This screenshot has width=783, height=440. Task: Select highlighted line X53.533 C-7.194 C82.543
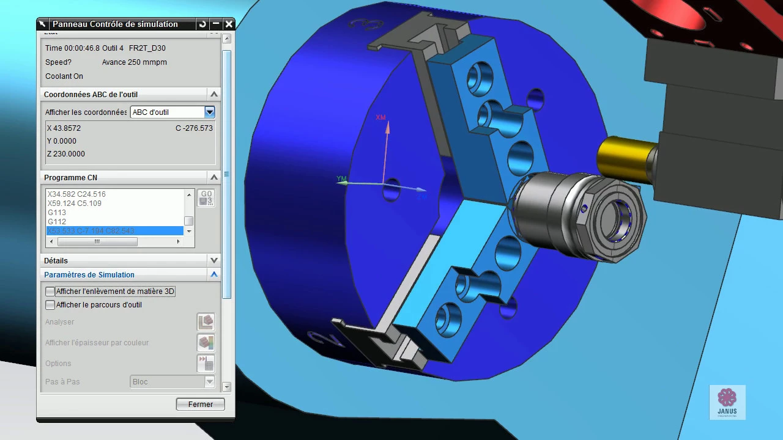point(114,230)
